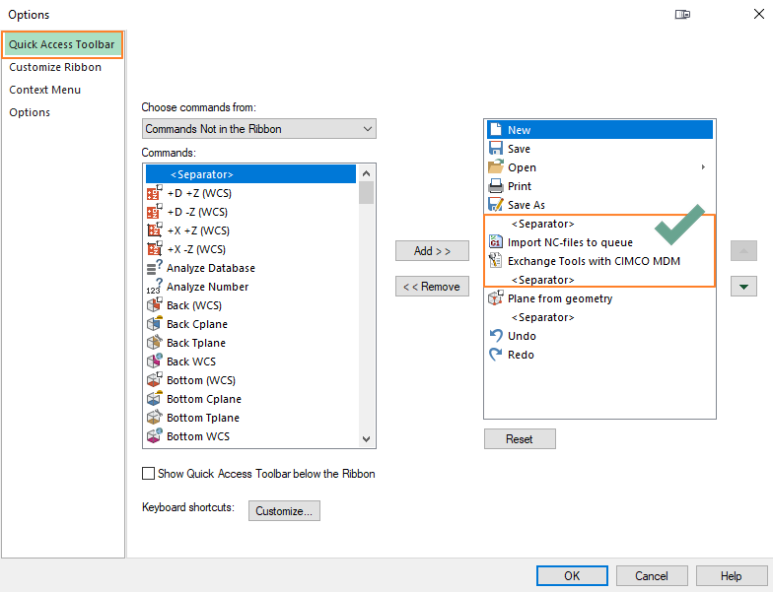Expand the Open item submenu arrow
The height and width of the screenshot is (592, 773).
coord(703,167)
